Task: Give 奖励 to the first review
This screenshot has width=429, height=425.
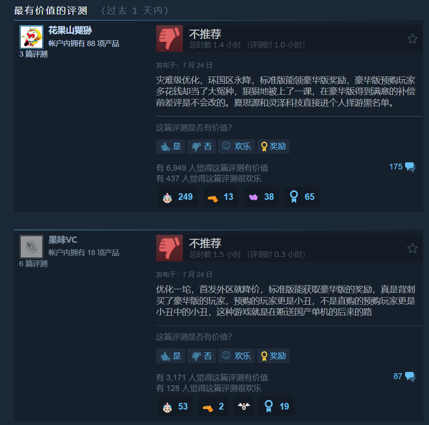Action: click(273, 146)
